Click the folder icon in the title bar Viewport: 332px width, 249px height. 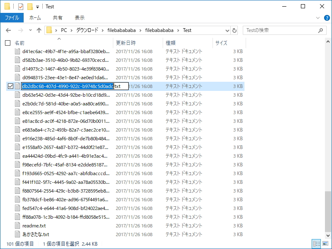[x=7, y=6]
